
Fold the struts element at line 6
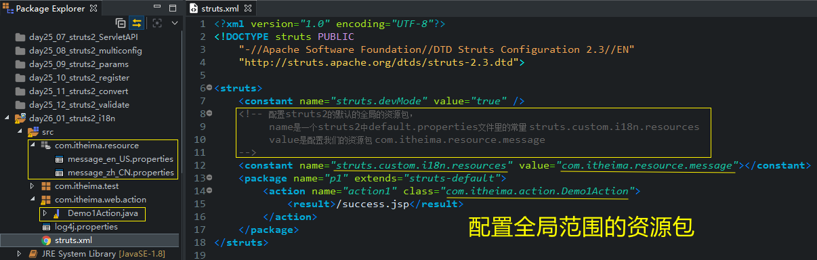click(209, 88)
